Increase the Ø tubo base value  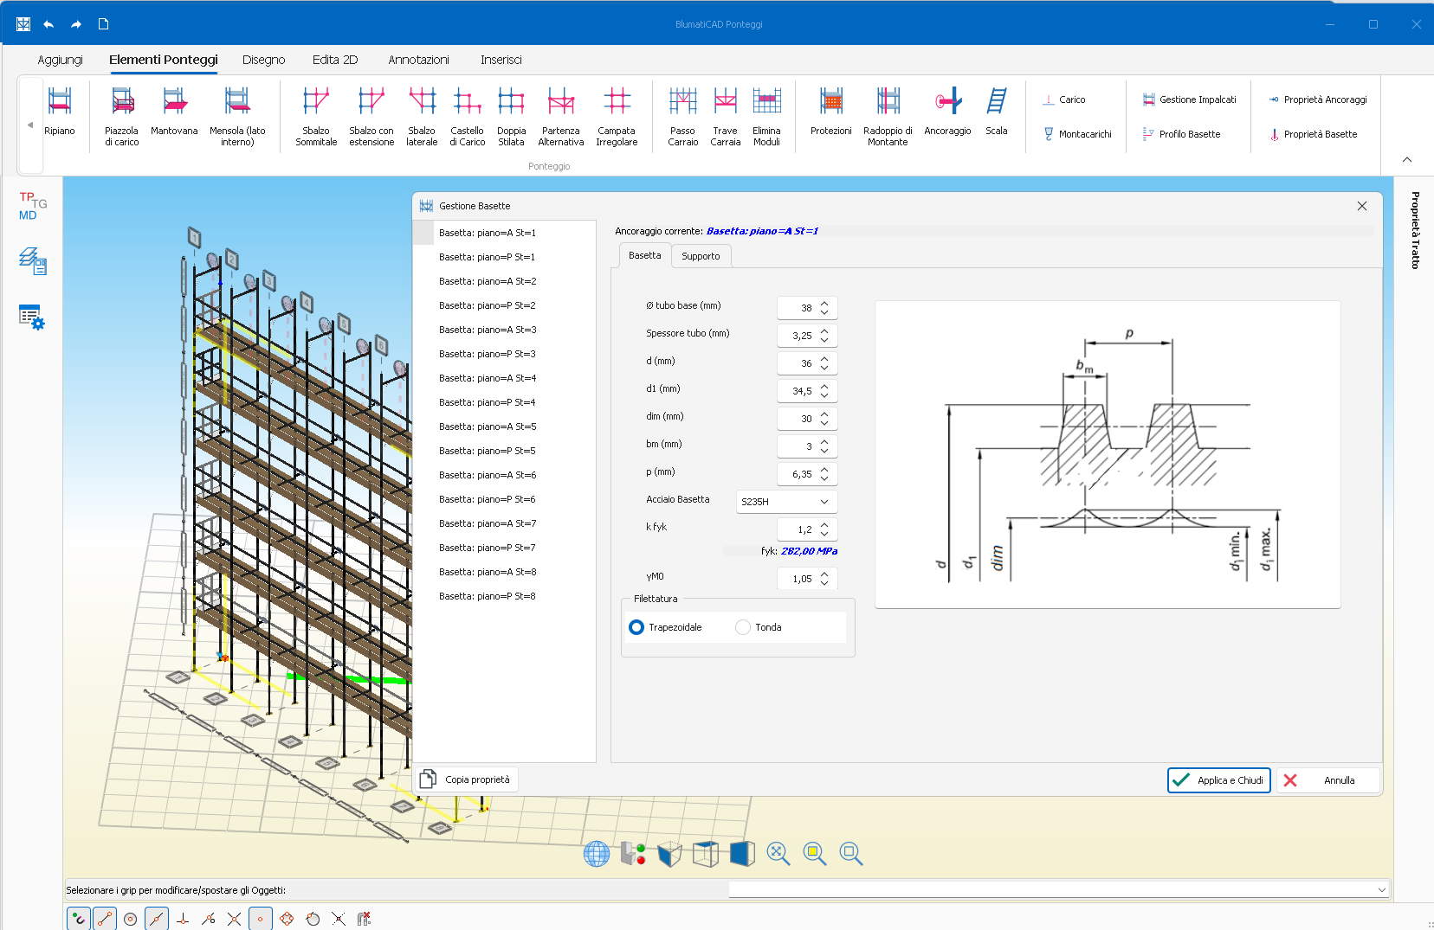click(x=824, y=304)
